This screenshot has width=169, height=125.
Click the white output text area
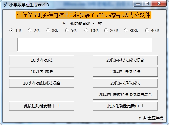pos(84,44)
